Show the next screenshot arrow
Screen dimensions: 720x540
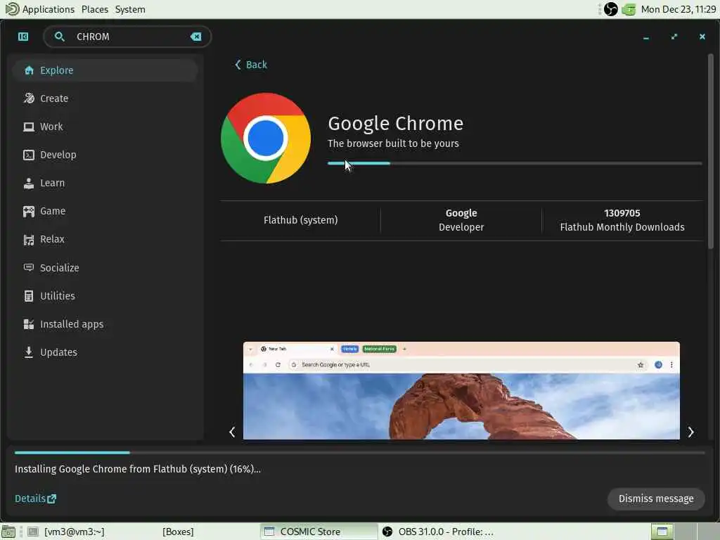pyautogui.click(x=690, y=432)
